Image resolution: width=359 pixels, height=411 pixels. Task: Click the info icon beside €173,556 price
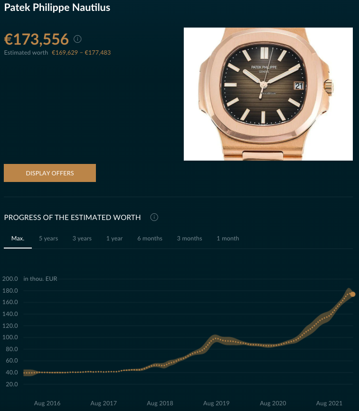click(77, 39)
